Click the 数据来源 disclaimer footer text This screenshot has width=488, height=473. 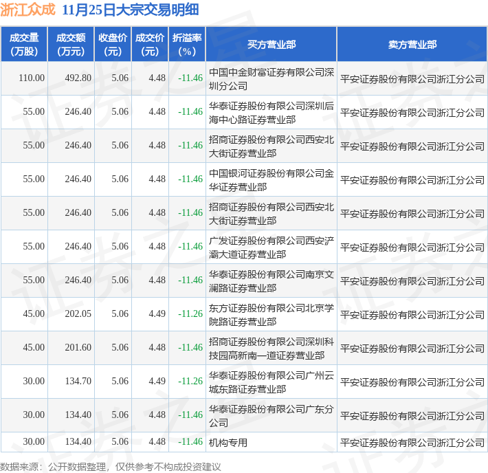[111, 466]
